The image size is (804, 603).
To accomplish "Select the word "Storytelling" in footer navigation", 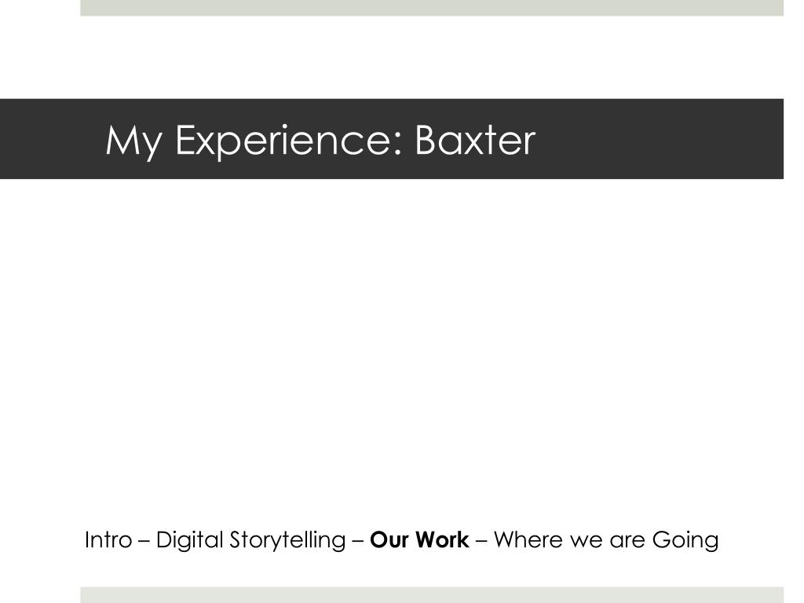I will point(287,540).
